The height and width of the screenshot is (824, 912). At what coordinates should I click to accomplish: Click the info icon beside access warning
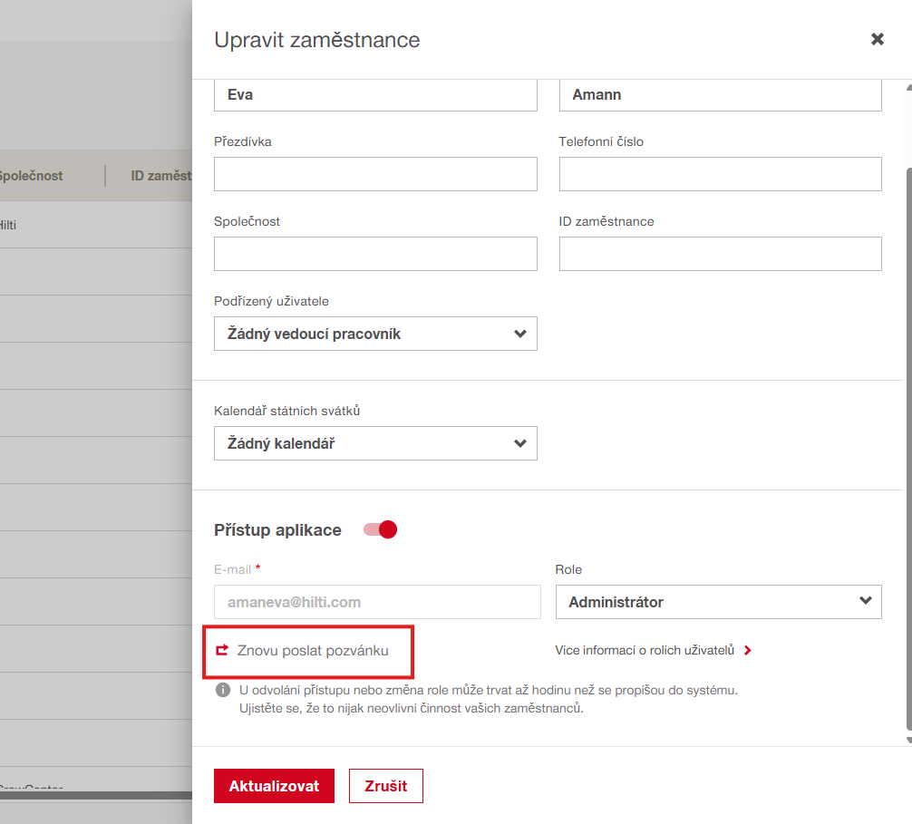tap(222, 691)
